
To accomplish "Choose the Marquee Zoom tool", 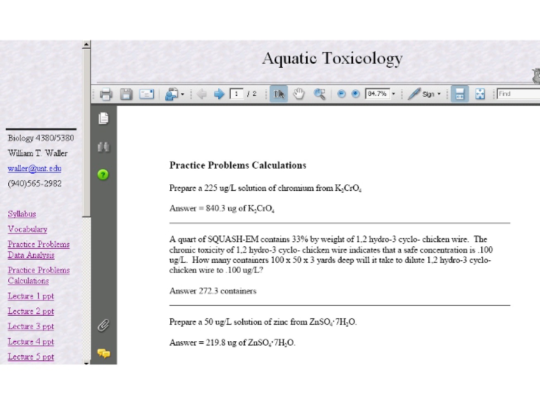I will pyautogui.click(x=319, y=94).
